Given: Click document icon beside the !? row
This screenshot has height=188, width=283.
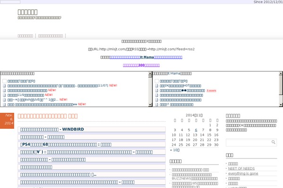Looking at the screenshot, I should [157, 104].
